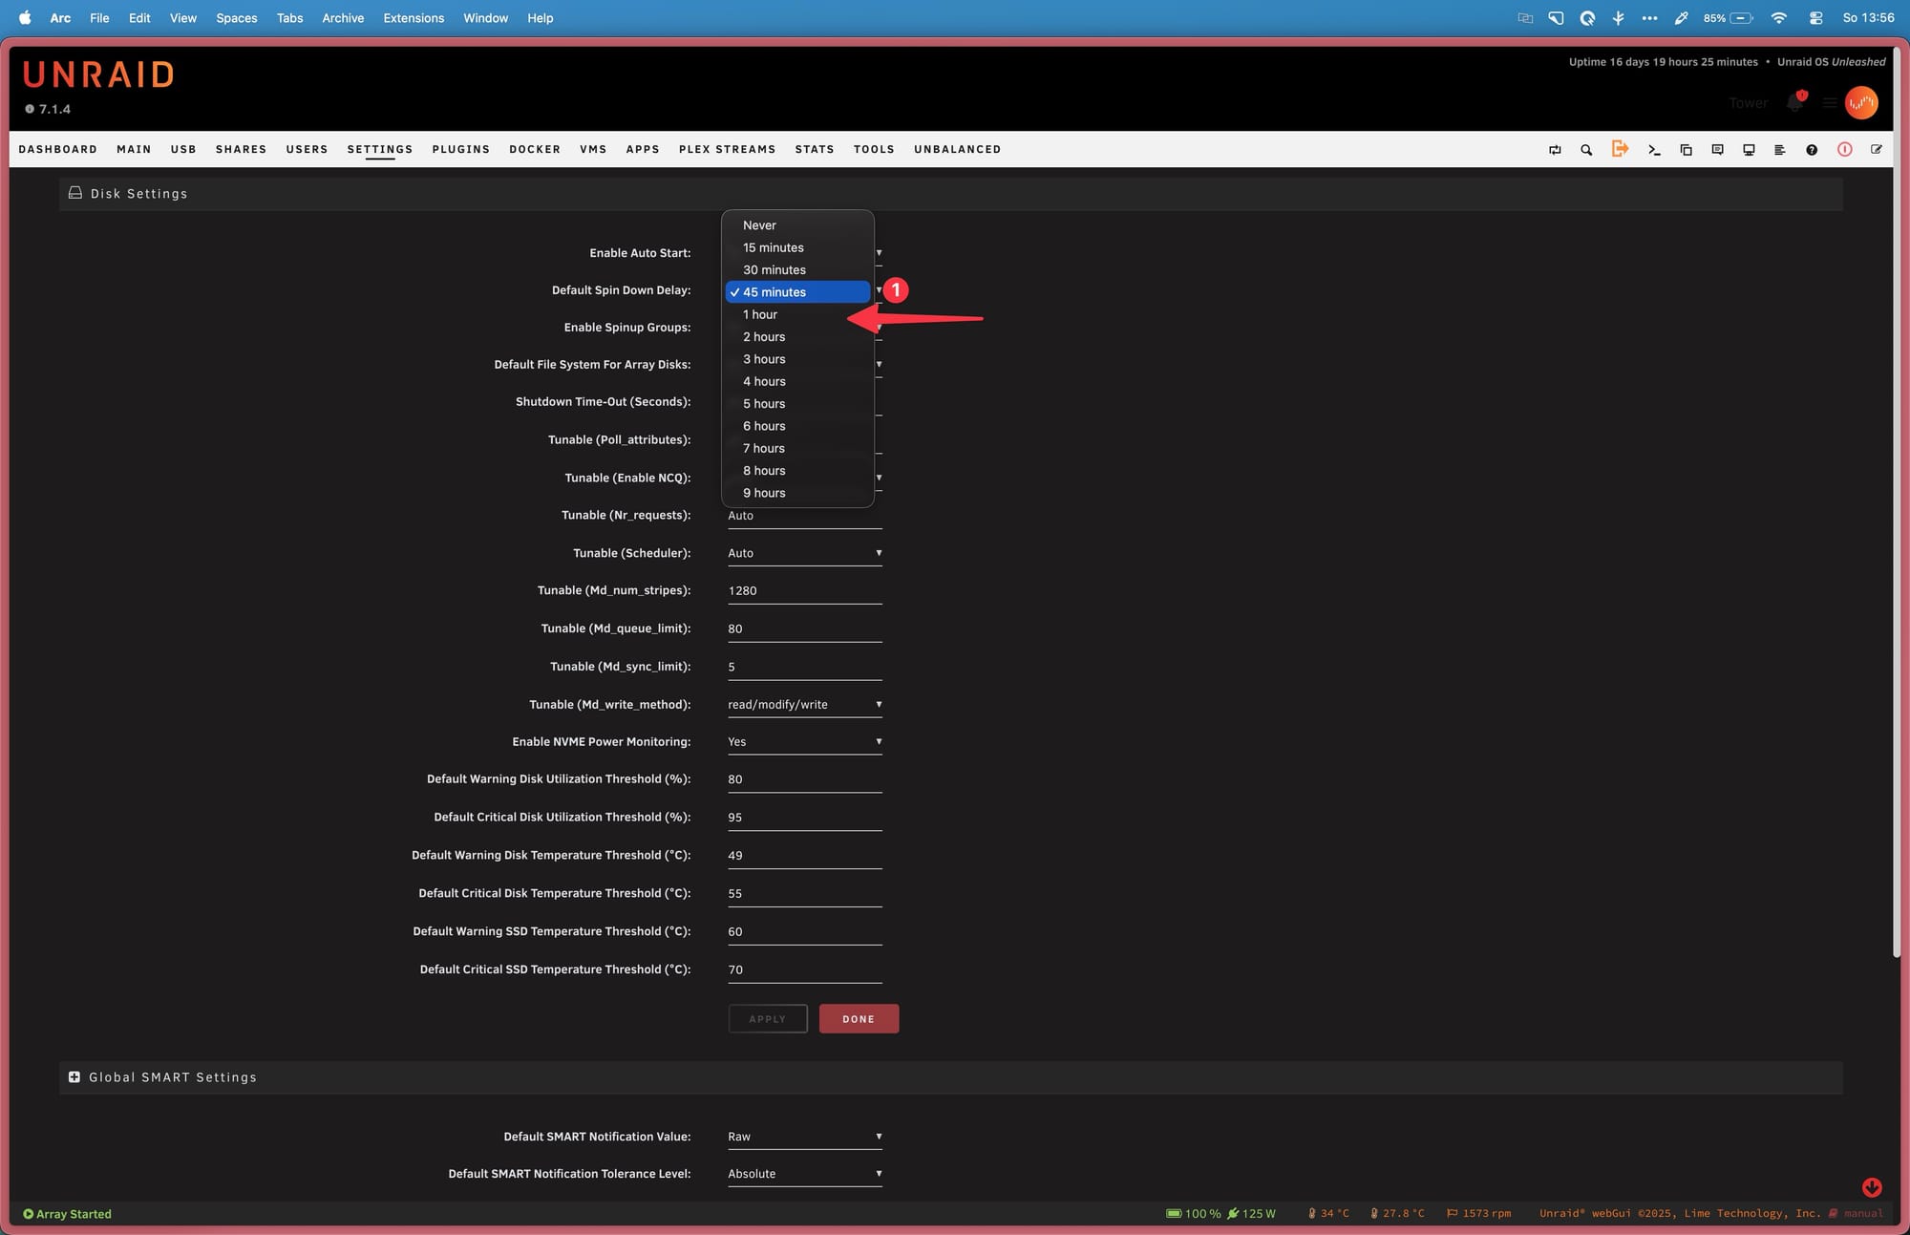This screenshot has height=1235, width=1910.
Task: Open the search magnifier icon
Action: tap(1586, 150)
